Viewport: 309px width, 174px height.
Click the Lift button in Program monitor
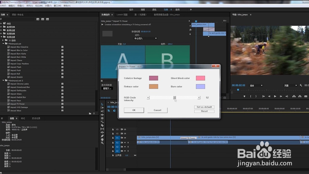pos(294,96)
